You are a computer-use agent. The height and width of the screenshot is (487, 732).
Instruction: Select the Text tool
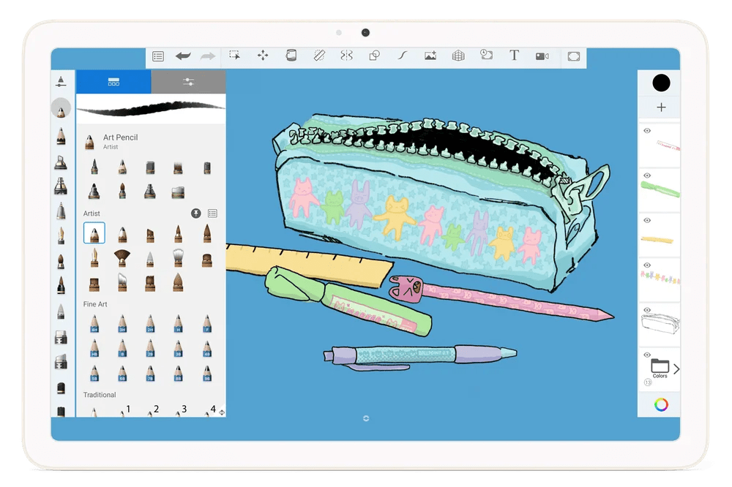[514, 56]
